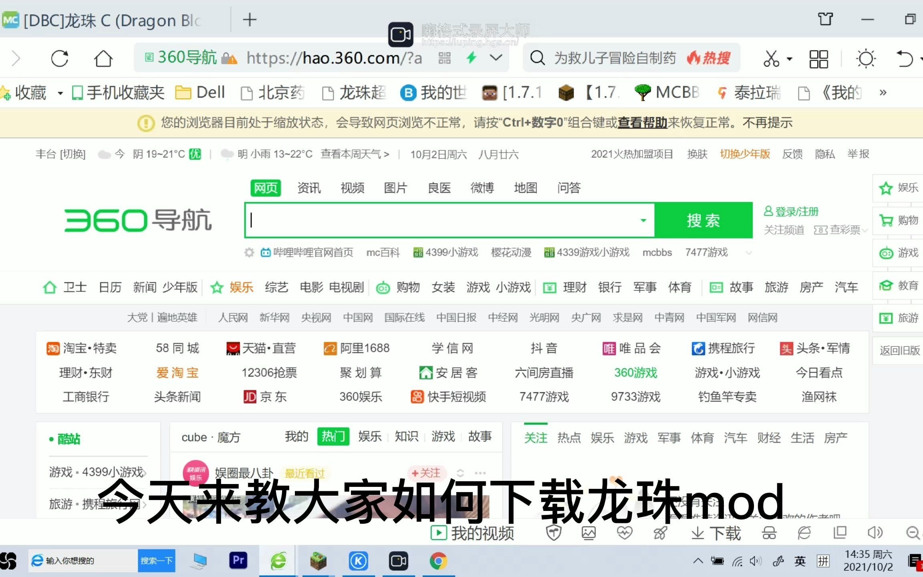Image resolution: width=923 pixels, height=577 pixels.
Task: Click the page zoom magnifier control
Action: 913,533
